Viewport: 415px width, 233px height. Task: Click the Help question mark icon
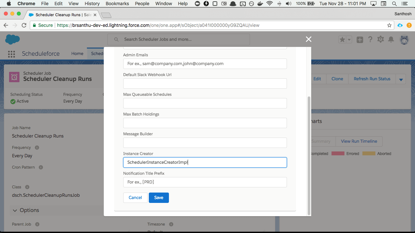[370, 39]
